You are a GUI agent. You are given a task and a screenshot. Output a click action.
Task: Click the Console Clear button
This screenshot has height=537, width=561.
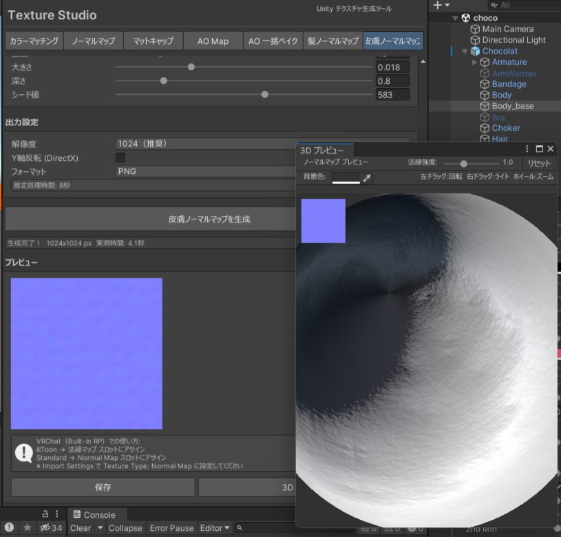81,527
